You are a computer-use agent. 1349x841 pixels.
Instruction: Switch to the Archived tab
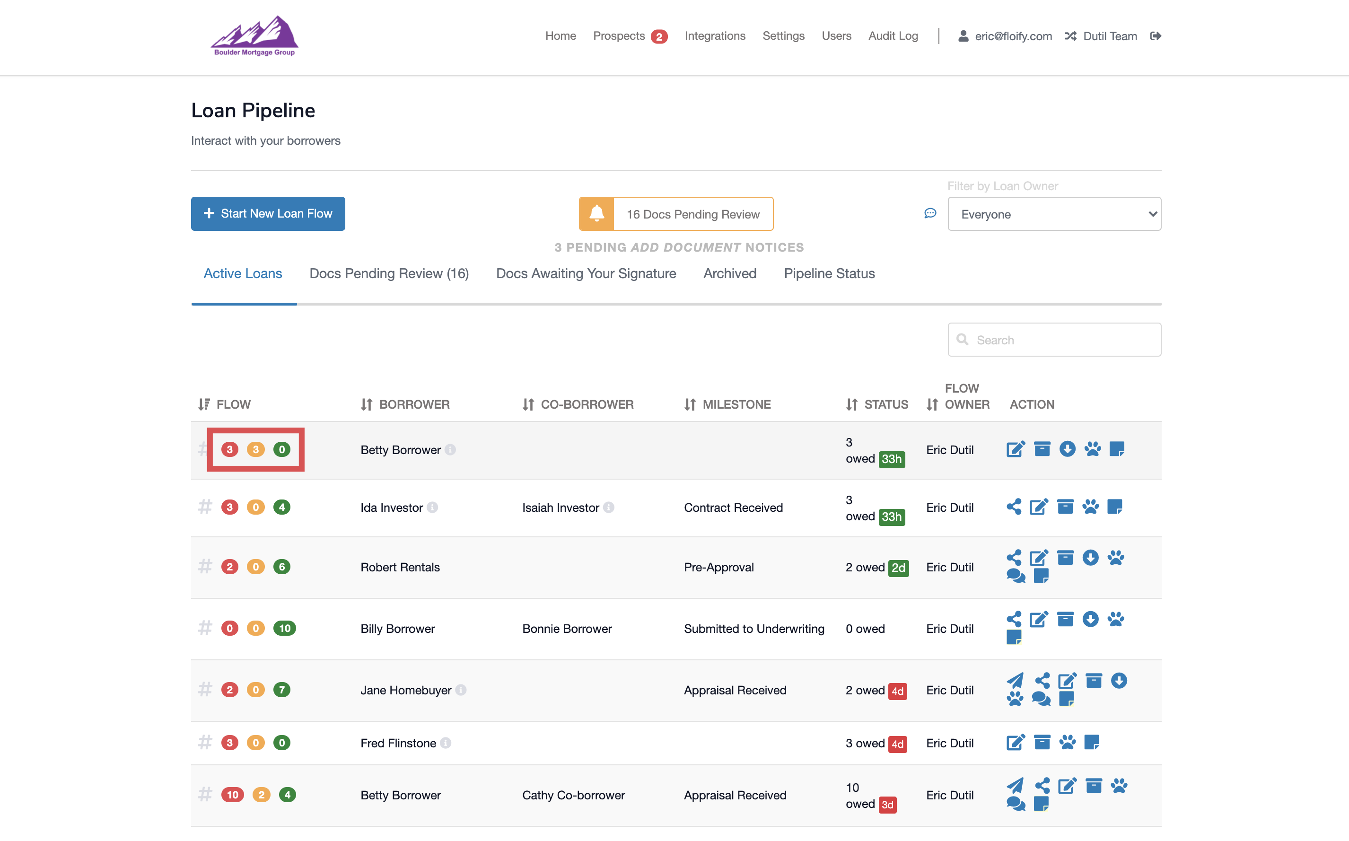click(729, 274)
